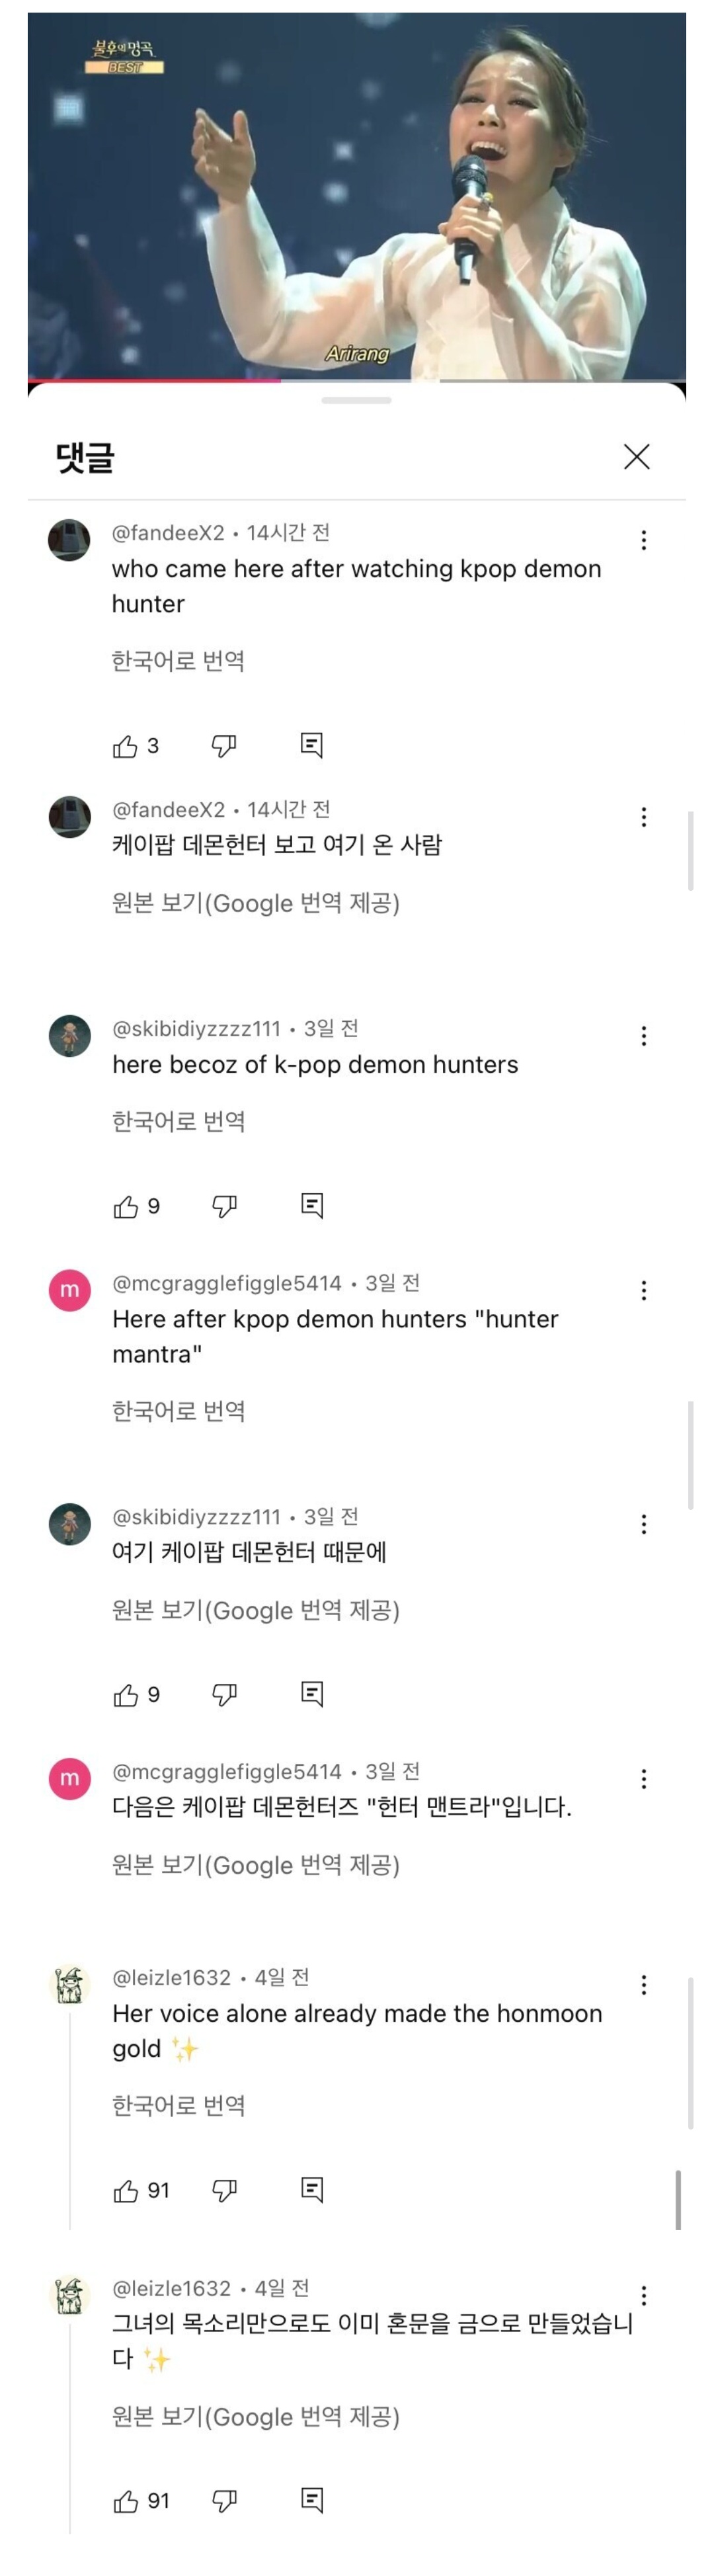Open options menu for fandeeX2's first comment
Viewport: 714px width, 2576px height.
coord(644,540)
